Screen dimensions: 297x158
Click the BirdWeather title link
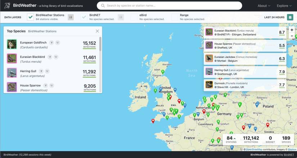(24, 5)
